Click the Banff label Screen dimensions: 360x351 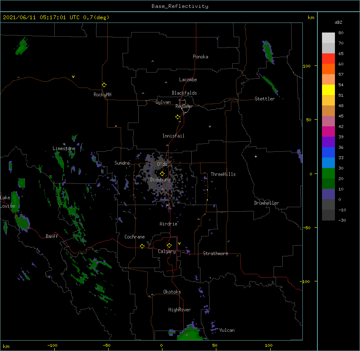pyautogui.click(x=52, y=236)
